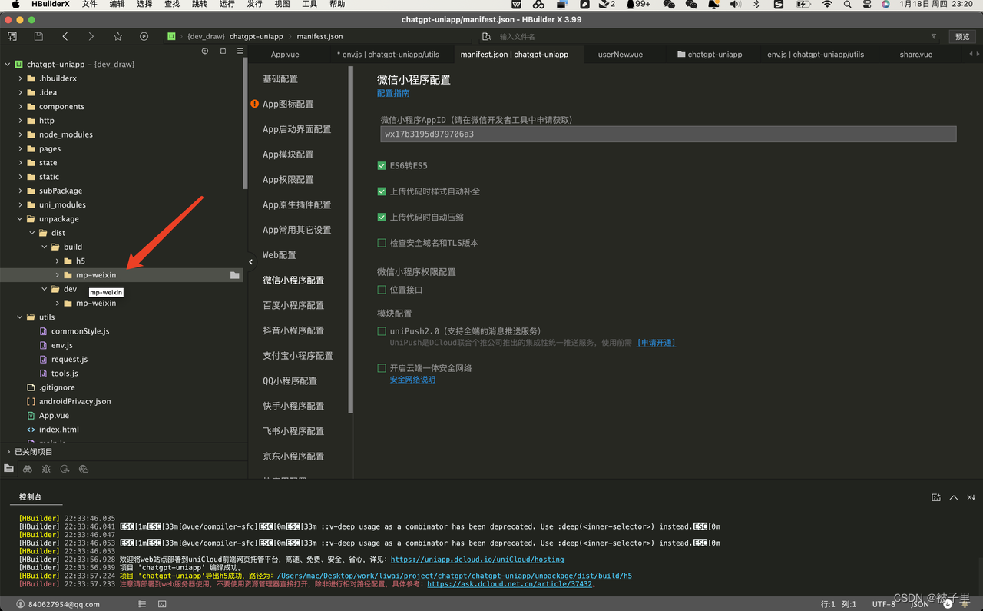Click the run play button in toolbar
This screenshot has height=611, width=983.
(x=144, y=36)
